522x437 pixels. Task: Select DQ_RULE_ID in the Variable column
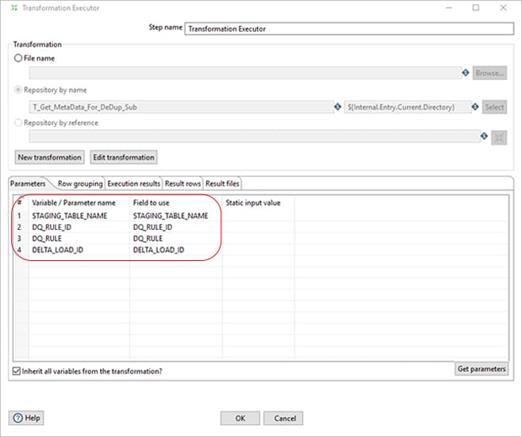[52, 227]
